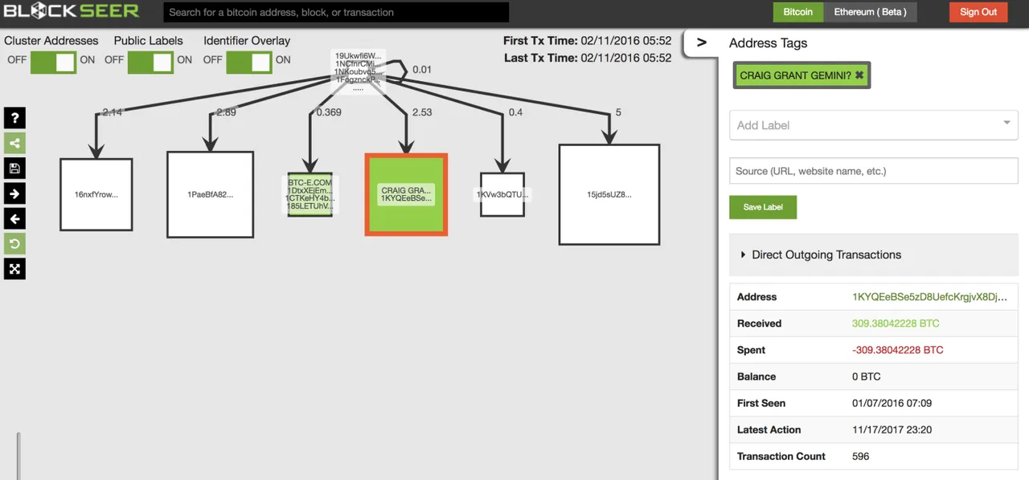Click the fullscreen expand arrows icon
The height and width of the screenshot is (480, 1029).
[14, 269]
